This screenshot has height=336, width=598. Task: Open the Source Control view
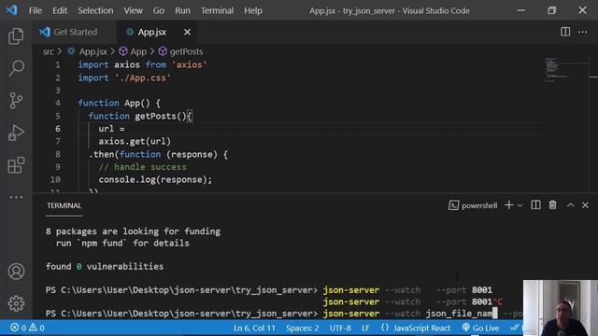coord(16,101)
